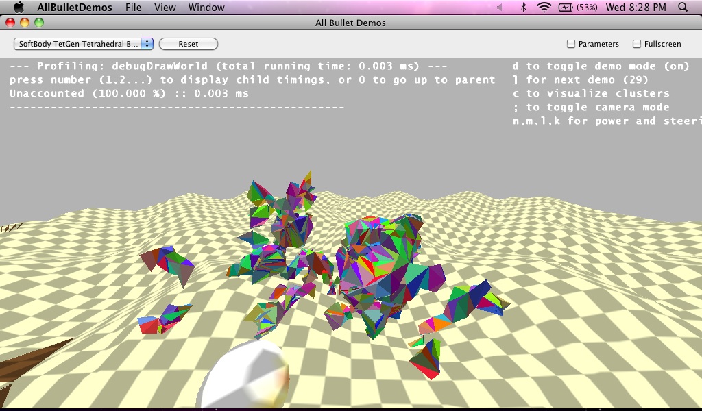This screenshot has height=411, width=702.
Task: Zoom the All Bullet Demos window
Action: 39,23
